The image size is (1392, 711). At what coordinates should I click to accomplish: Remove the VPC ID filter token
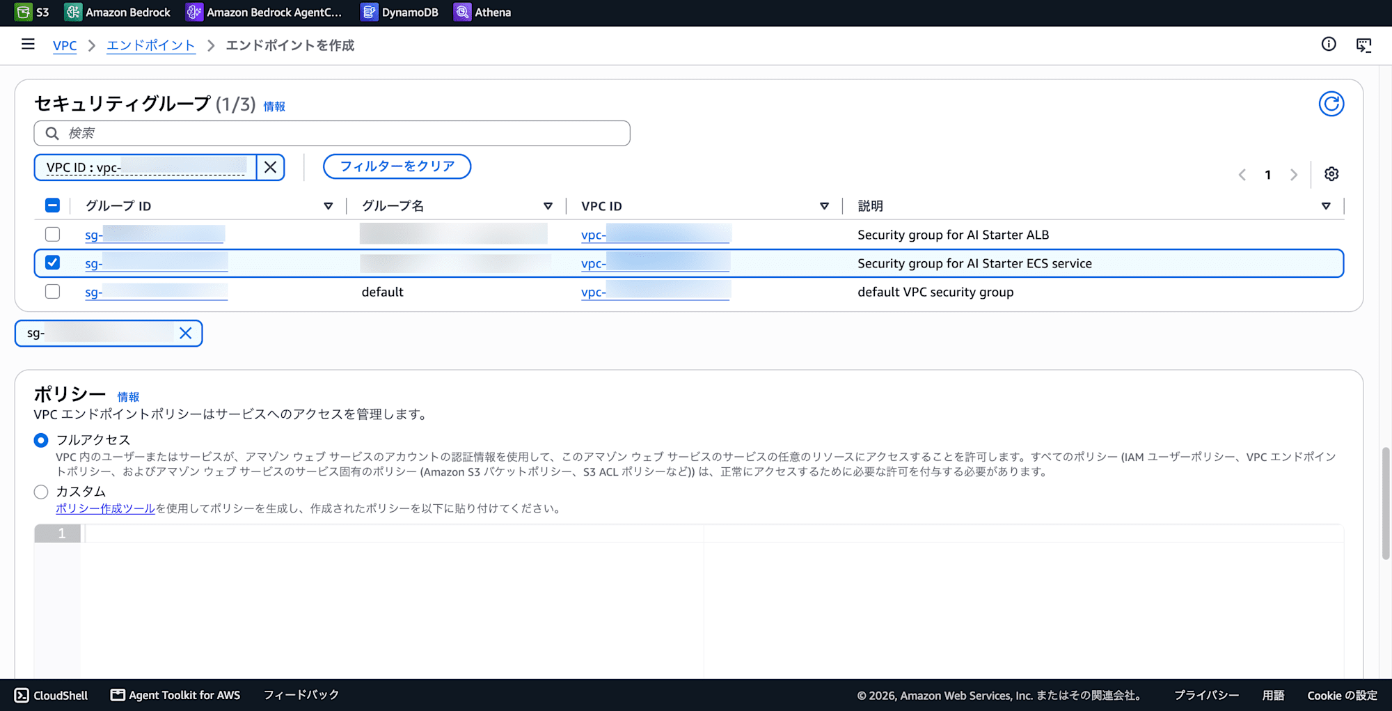[x=271, y=167]
